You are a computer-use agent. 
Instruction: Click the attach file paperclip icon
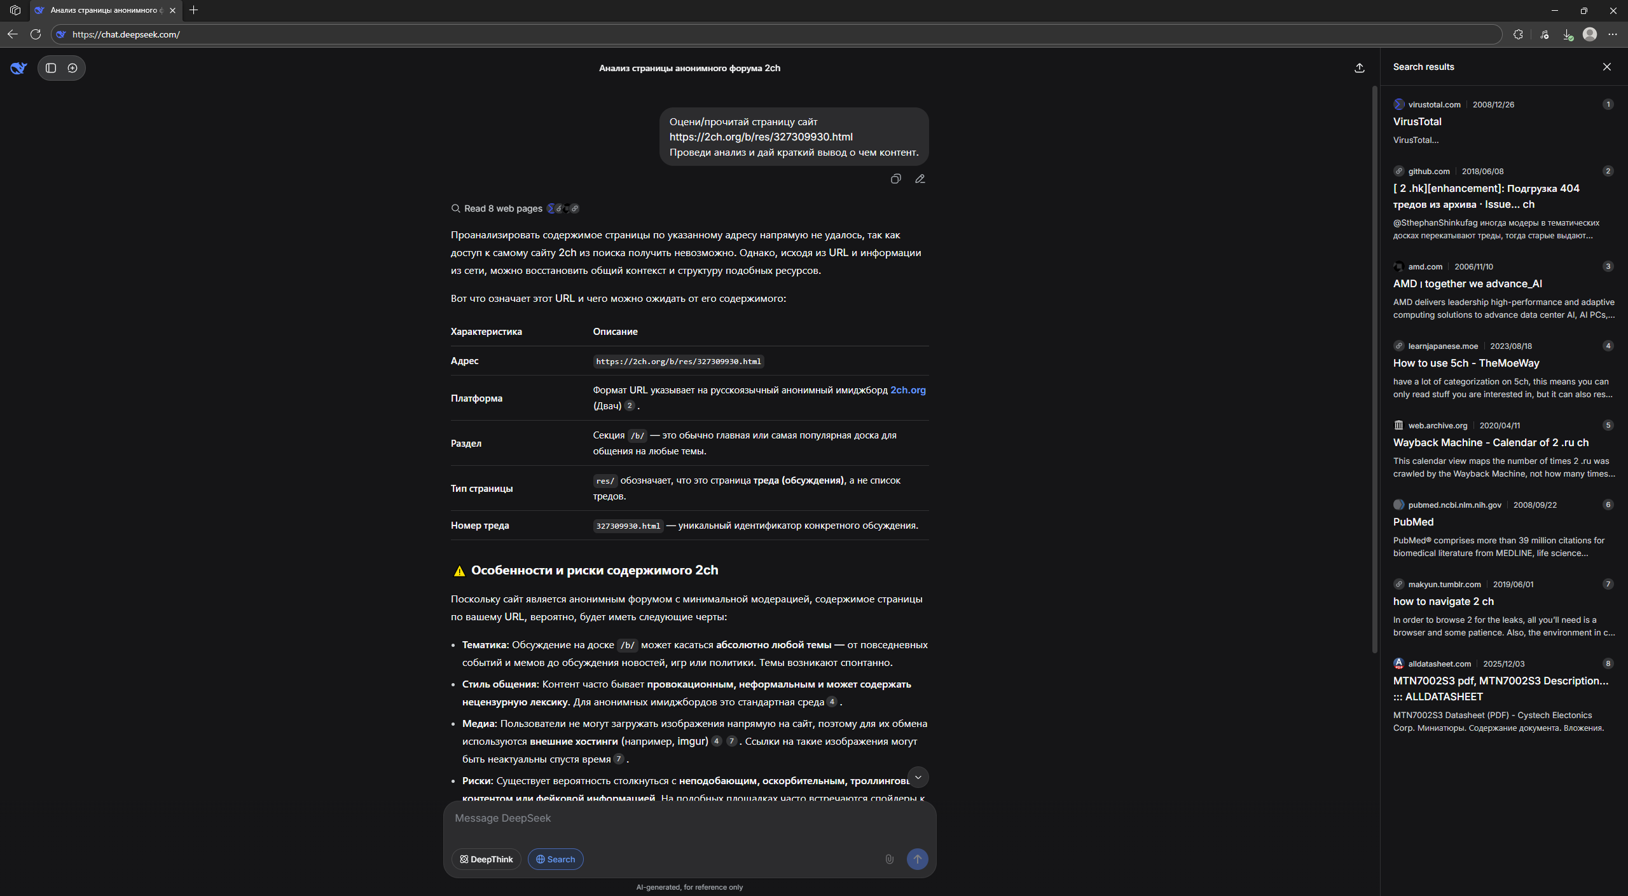click(889, 859)
